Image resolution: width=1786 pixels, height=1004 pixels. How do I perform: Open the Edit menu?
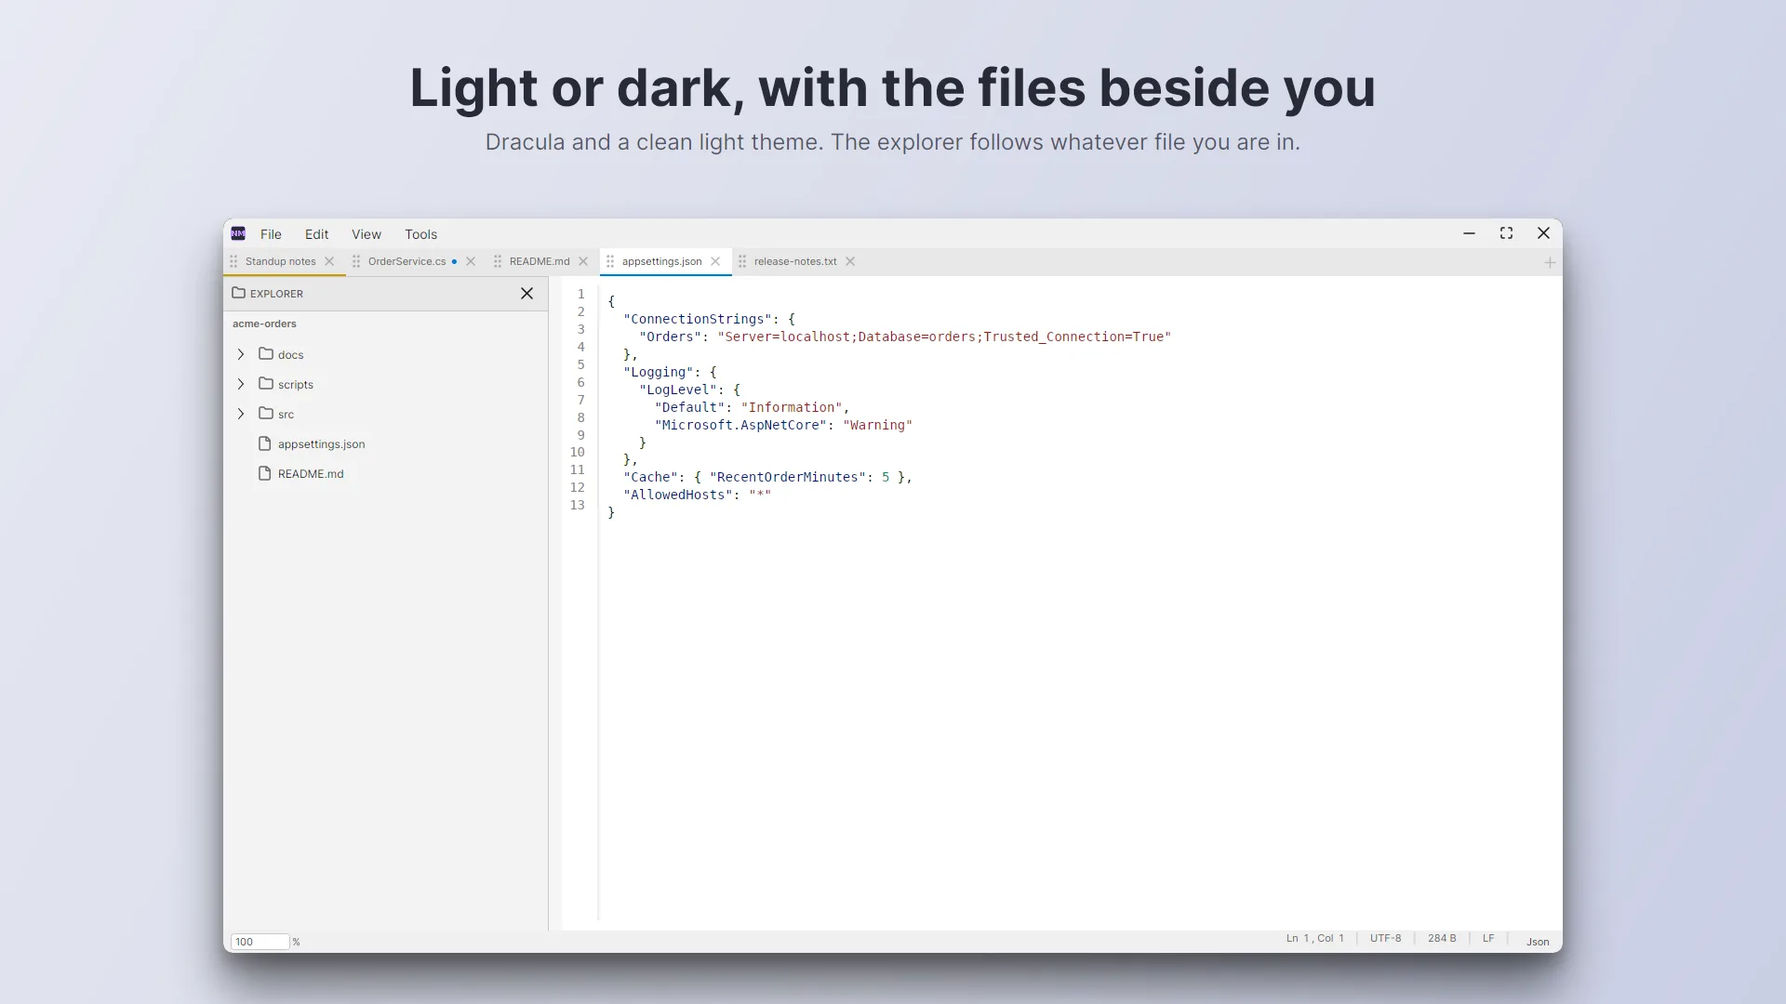tap(316, 234)
